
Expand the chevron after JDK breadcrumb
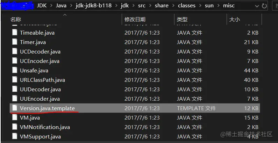tap(51, 6)
